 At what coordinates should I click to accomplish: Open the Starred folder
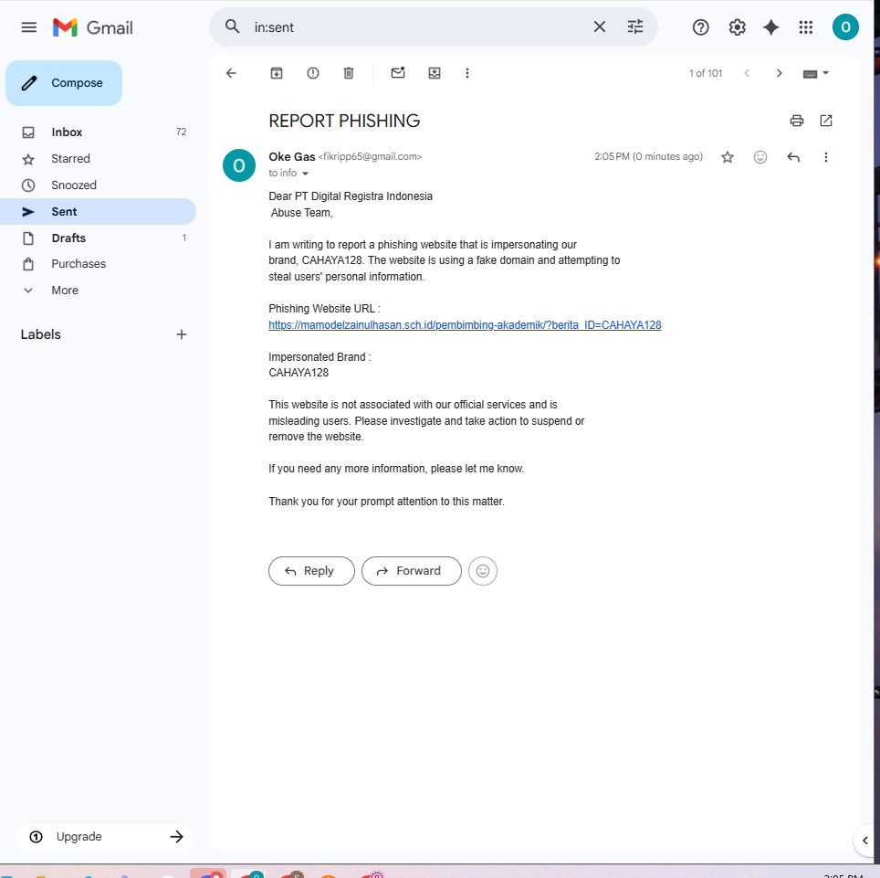coord(99,158)
